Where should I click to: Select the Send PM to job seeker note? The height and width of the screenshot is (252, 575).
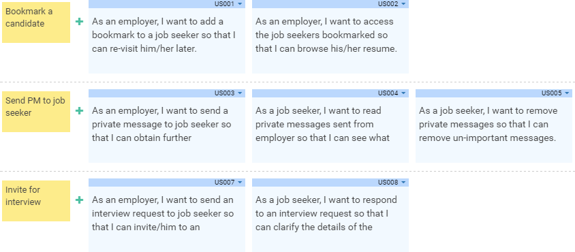tap(36, 112)
